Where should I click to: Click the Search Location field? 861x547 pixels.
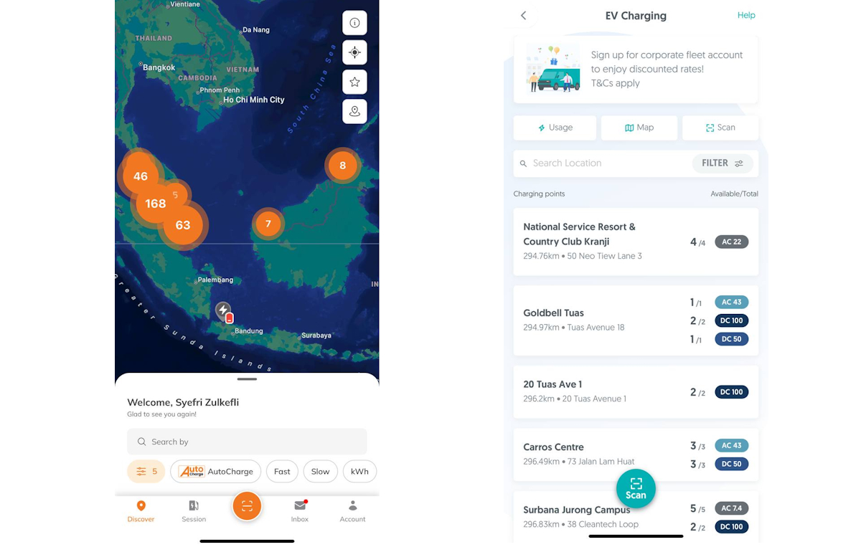[x=603, y=163]
